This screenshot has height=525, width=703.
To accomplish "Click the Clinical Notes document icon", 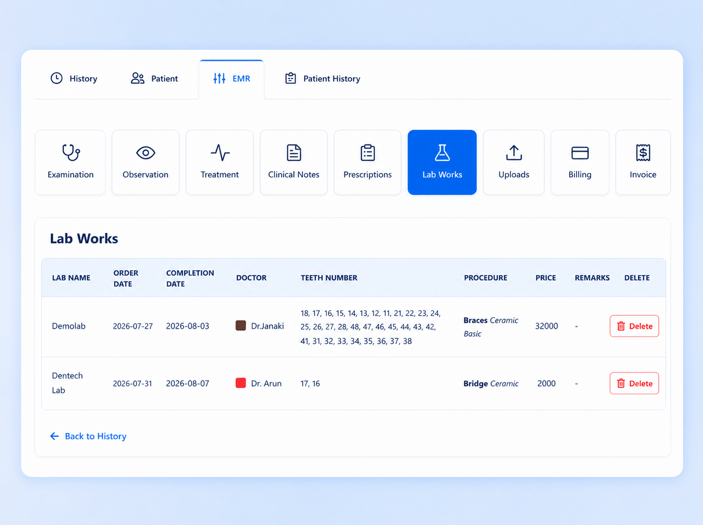I will [x=294, y=153].
